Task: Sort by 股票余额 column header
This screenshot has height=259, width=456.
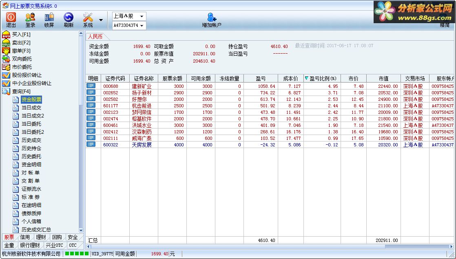Action: click(173, 78)
